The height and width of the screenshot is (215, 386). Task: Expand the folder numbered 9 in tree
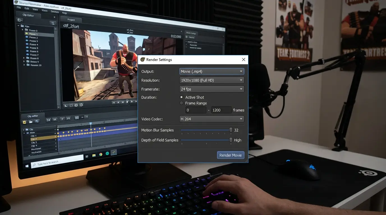24,62
